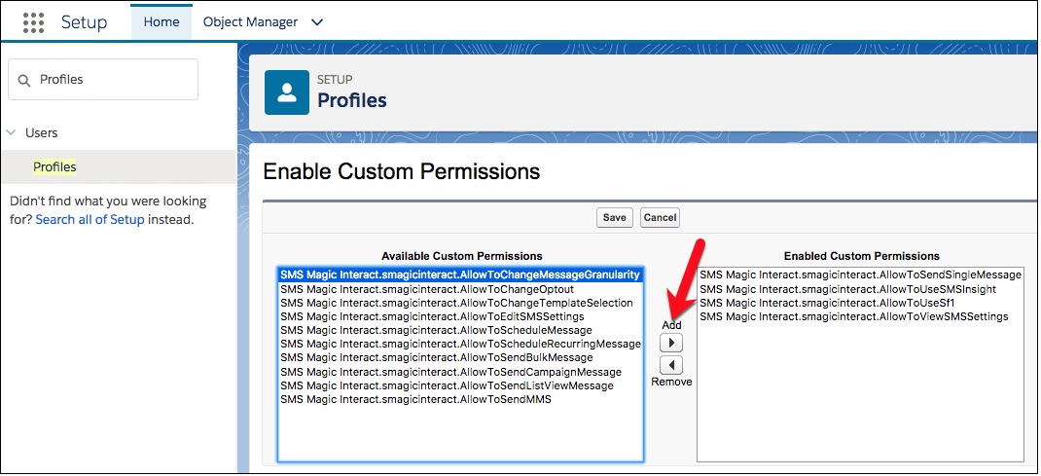Screen dimensions: 1041x476
Task: Follow the Search all of Setup link
Action: pyautogui.click(x=90, y=220)
